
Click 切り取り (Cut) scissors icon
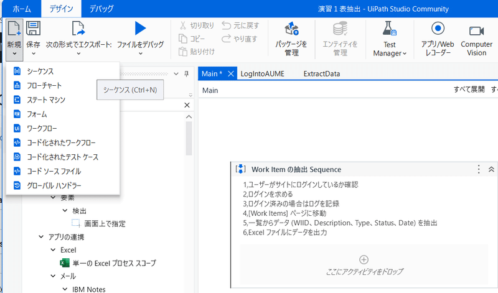183,26
